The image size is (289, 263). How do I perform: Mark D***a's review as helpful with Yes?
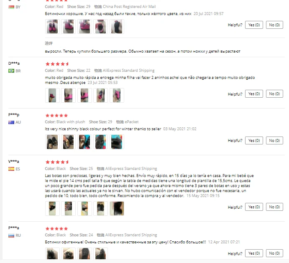pos(254,94)
